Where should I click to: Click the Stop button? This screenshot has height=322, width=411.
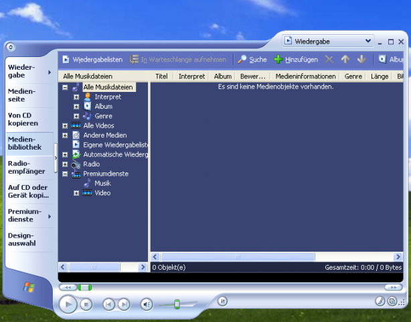pyautogui.click(x=86, y=305)
